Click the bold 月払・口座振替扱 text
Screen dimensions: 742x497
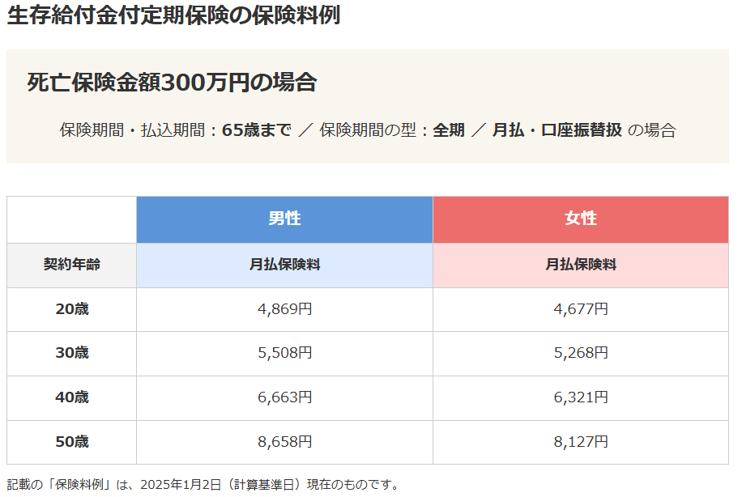(556, 130)
